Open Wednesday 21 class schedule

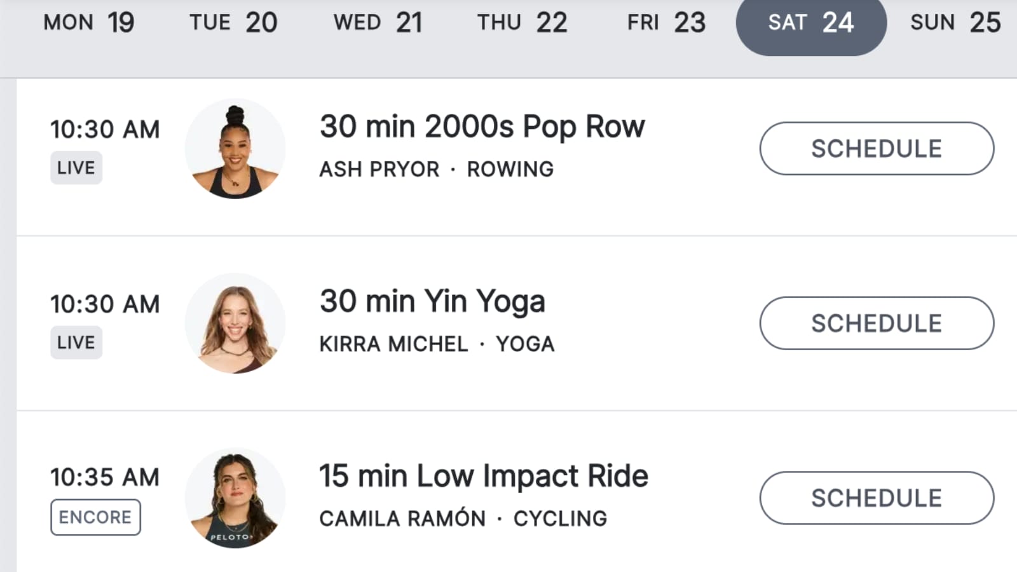[378, 23]
